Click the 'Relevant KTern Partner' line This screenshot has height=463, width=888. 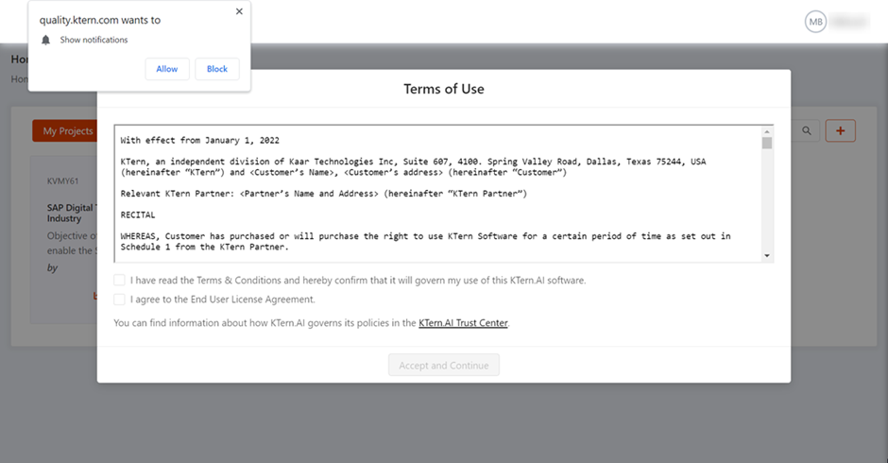(x=323, y=194)
